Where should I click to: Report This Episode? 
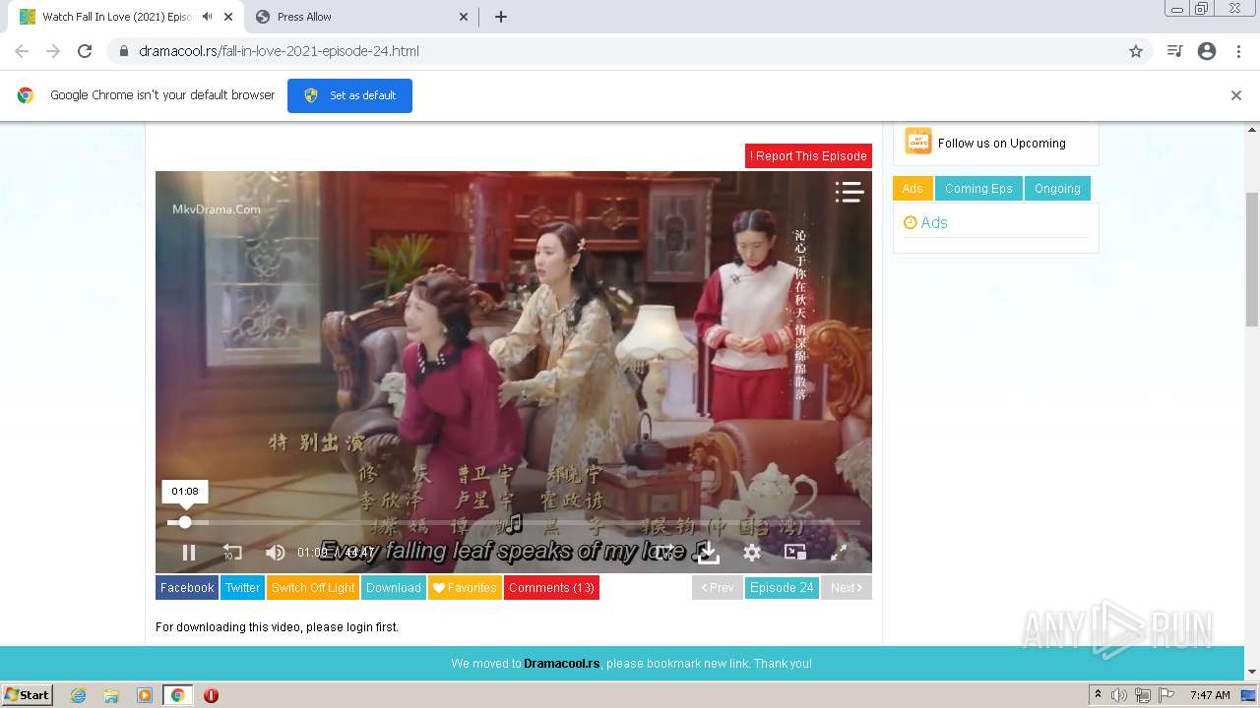coord(808,155)
